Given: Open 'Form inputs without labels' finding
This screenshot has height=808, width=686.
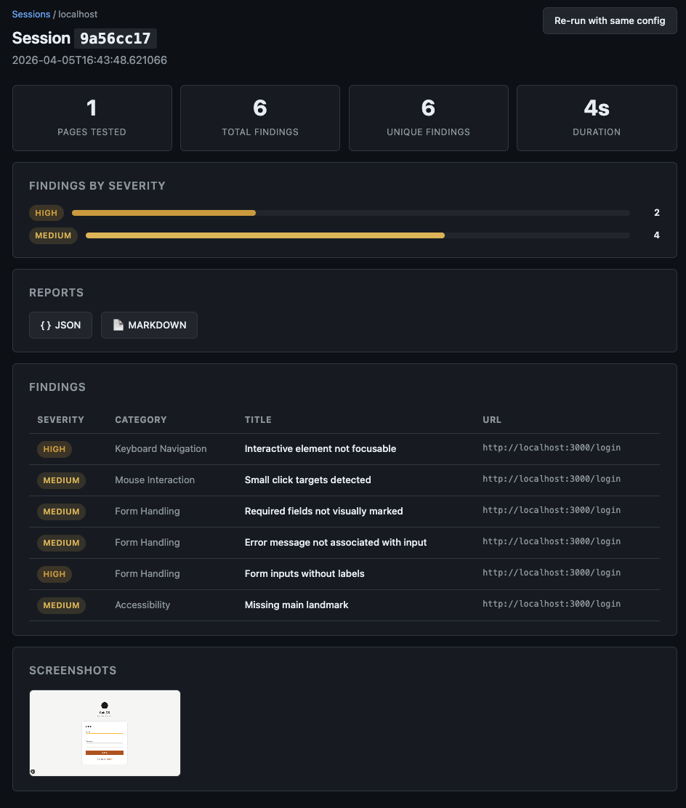Looking at the screenshot, I should 304,573.
